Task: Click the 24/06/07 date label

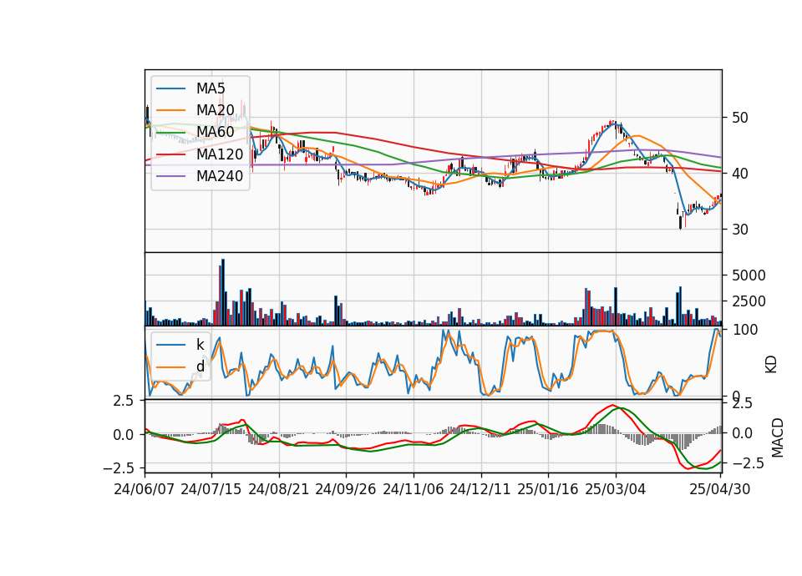Action: (144, 489)
